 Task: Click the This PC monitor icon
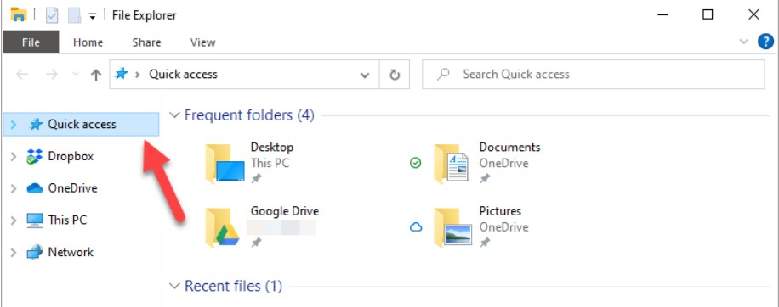(35, 220)
